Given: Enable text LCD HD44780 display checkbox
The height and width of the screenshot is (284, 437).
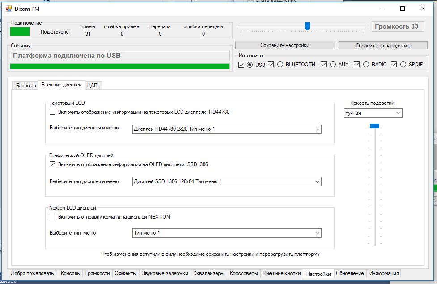Looking at the screenshot, I should (x=53, y=112).
